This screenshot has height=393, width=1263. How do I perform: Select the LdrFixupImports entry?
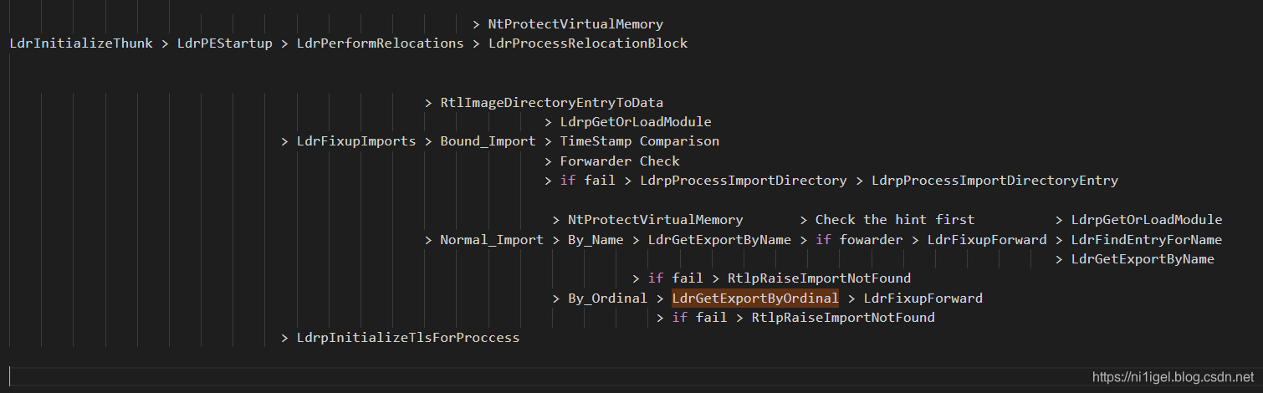tap(356, 141)
